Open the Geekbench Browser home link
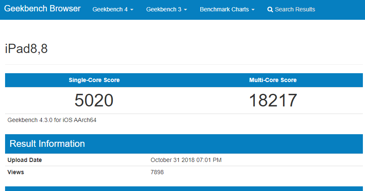Viewport: 365px width, 191px height. pyautogui.click(x=42, y=9)
